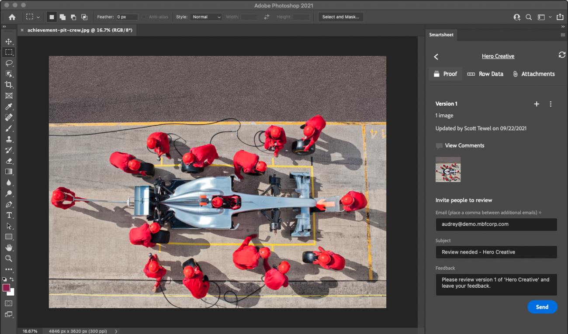Enable Add to selection mode
Image resolution: width=568 pixels, height=334 pixels.
tap(62, 17)
